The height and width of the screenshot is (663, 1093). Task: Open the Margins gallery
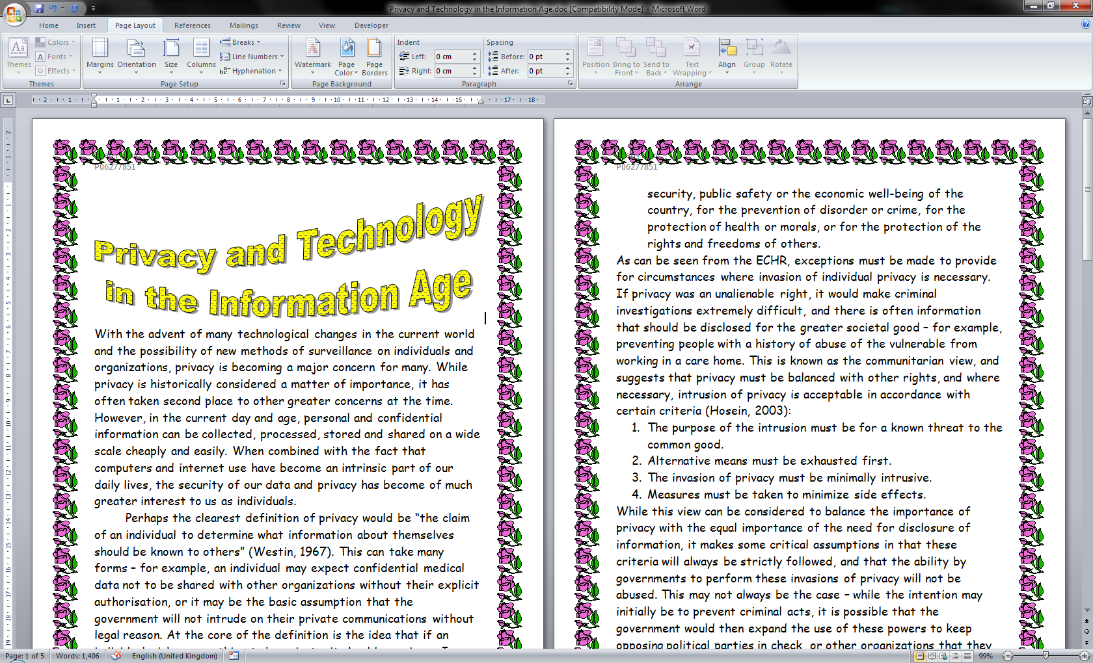100,55
